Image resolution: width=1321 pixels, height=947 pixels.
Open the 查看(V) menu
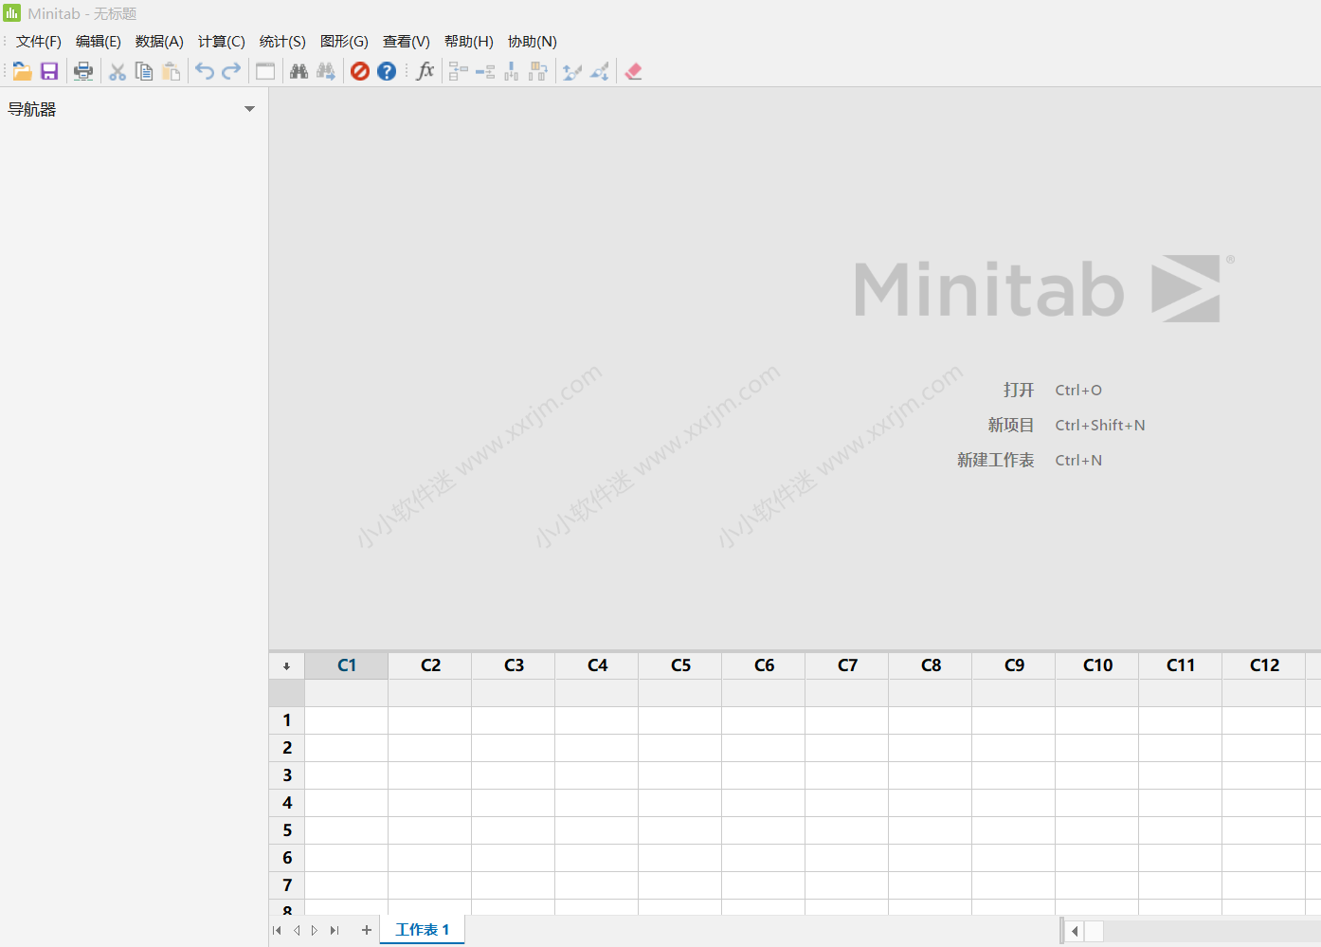[407, 42]
